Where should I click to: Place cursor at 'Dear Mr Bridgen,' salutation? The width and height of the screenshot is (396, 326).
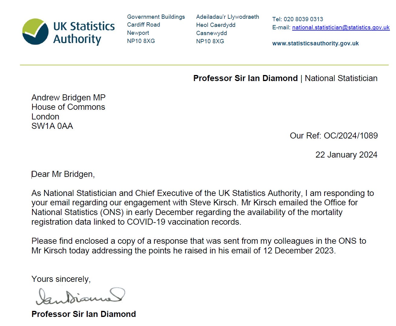tap(63, 174)
